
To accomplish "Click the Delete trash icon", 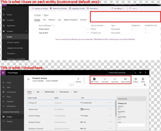I will point(143,79).
